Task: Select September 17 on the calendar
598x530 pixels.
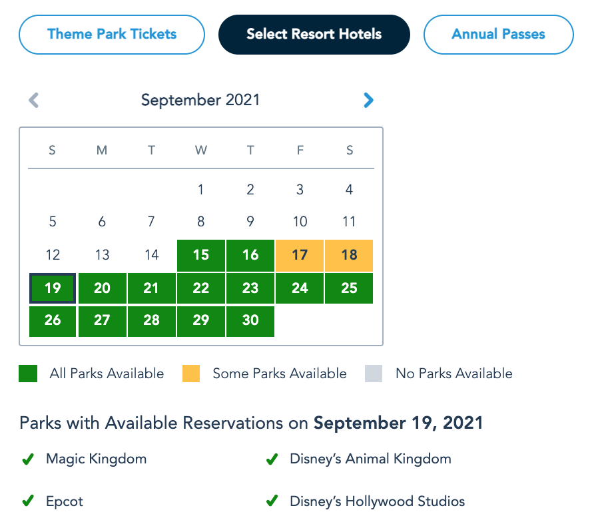Action: click(x=300, y=256)
